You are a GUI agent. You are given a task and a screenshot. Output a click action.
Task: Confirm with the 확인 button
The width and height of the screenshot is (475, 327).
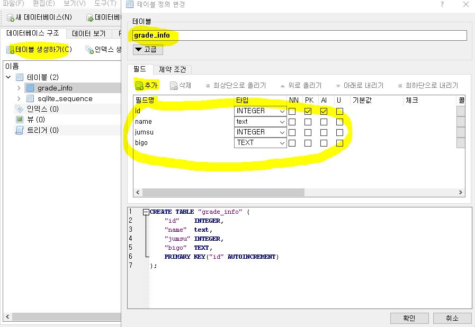tap(409, 318)
